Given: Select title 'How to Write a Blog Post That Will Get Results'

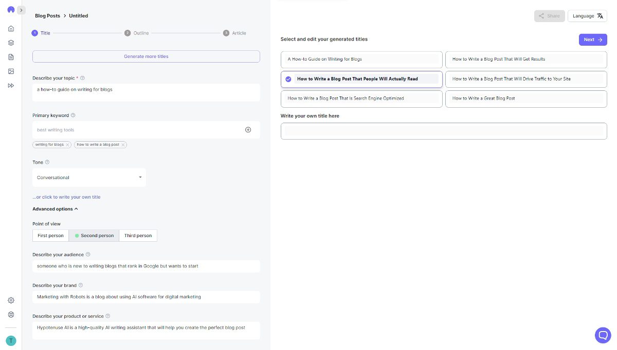Looking at the screenshot, I should 526,60.
